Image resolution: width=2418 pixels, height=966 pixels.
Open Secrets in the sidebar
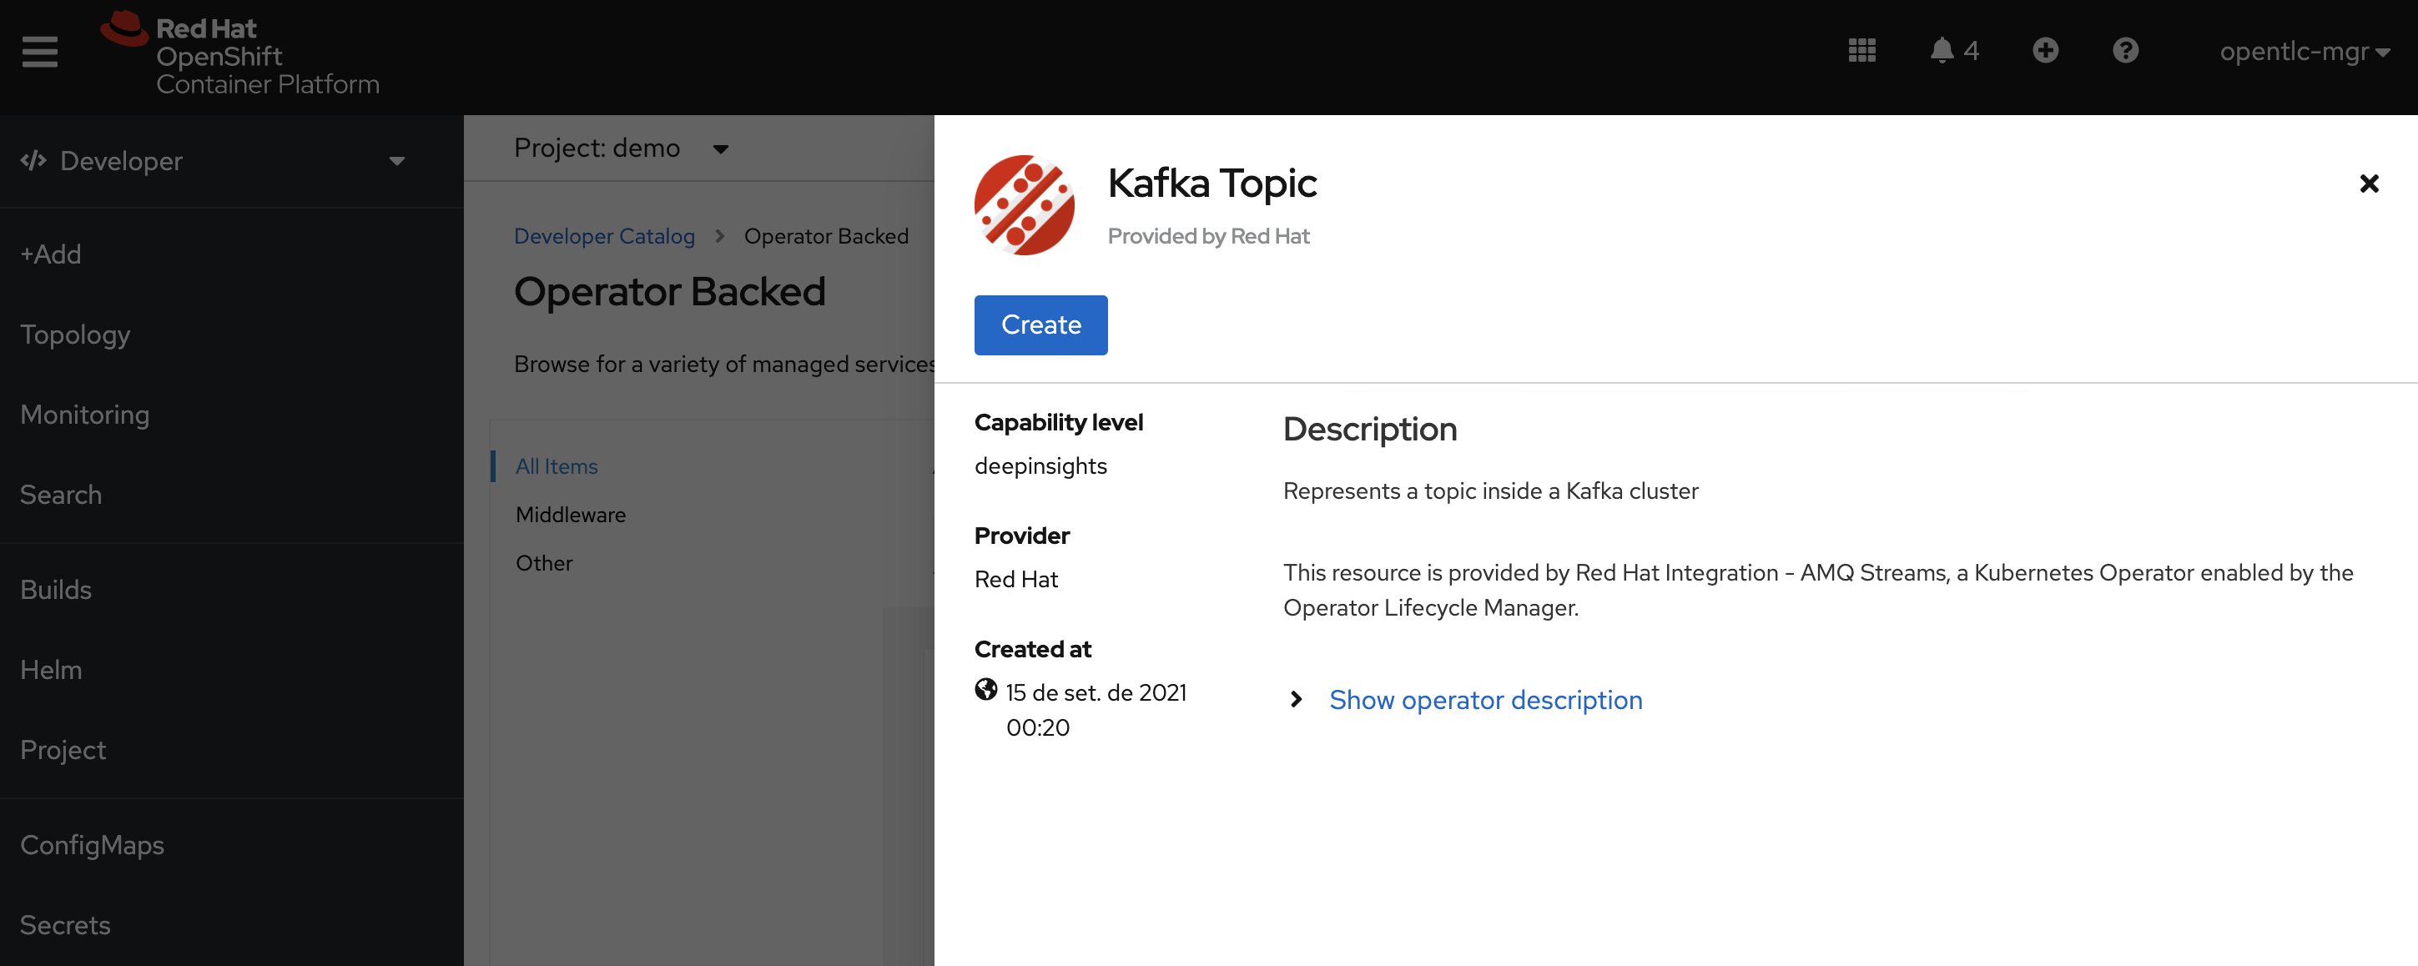[x=65, y=926]
